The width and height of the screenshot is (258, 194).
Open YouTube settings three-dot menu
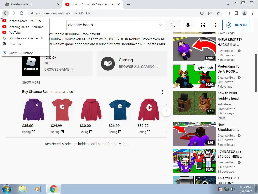(x=215, y=25)
